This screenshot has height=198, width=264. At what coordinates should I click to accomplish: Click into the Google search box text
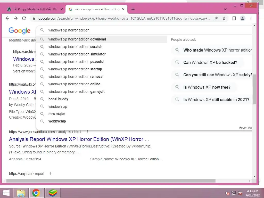(x=69, y=30)
